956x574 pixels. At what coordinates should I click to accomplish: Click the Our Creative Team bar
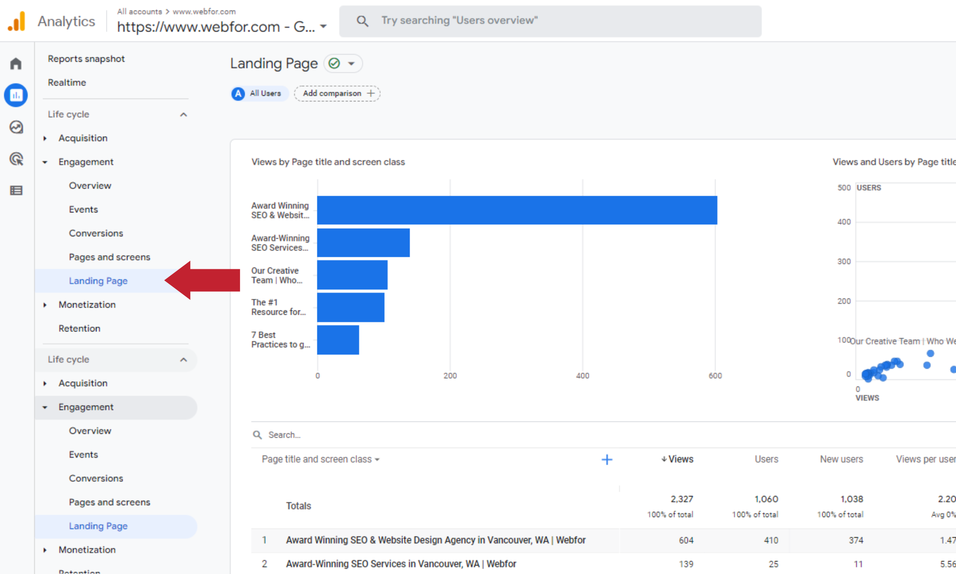pos(352,275)
